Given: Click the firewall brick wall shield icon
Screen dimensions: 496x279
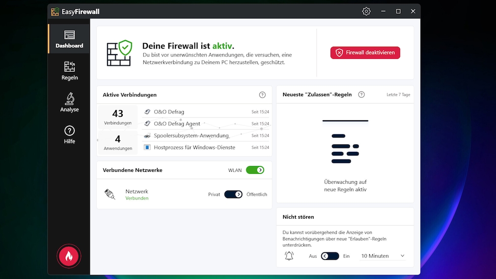Looking at the screenshot, I should click(x=119, y=53).
